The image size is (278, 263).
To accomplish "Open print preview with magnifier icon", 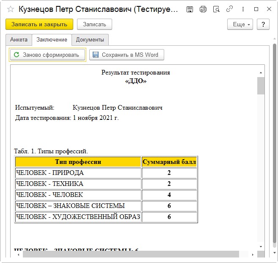I will [x=216, y=9].
